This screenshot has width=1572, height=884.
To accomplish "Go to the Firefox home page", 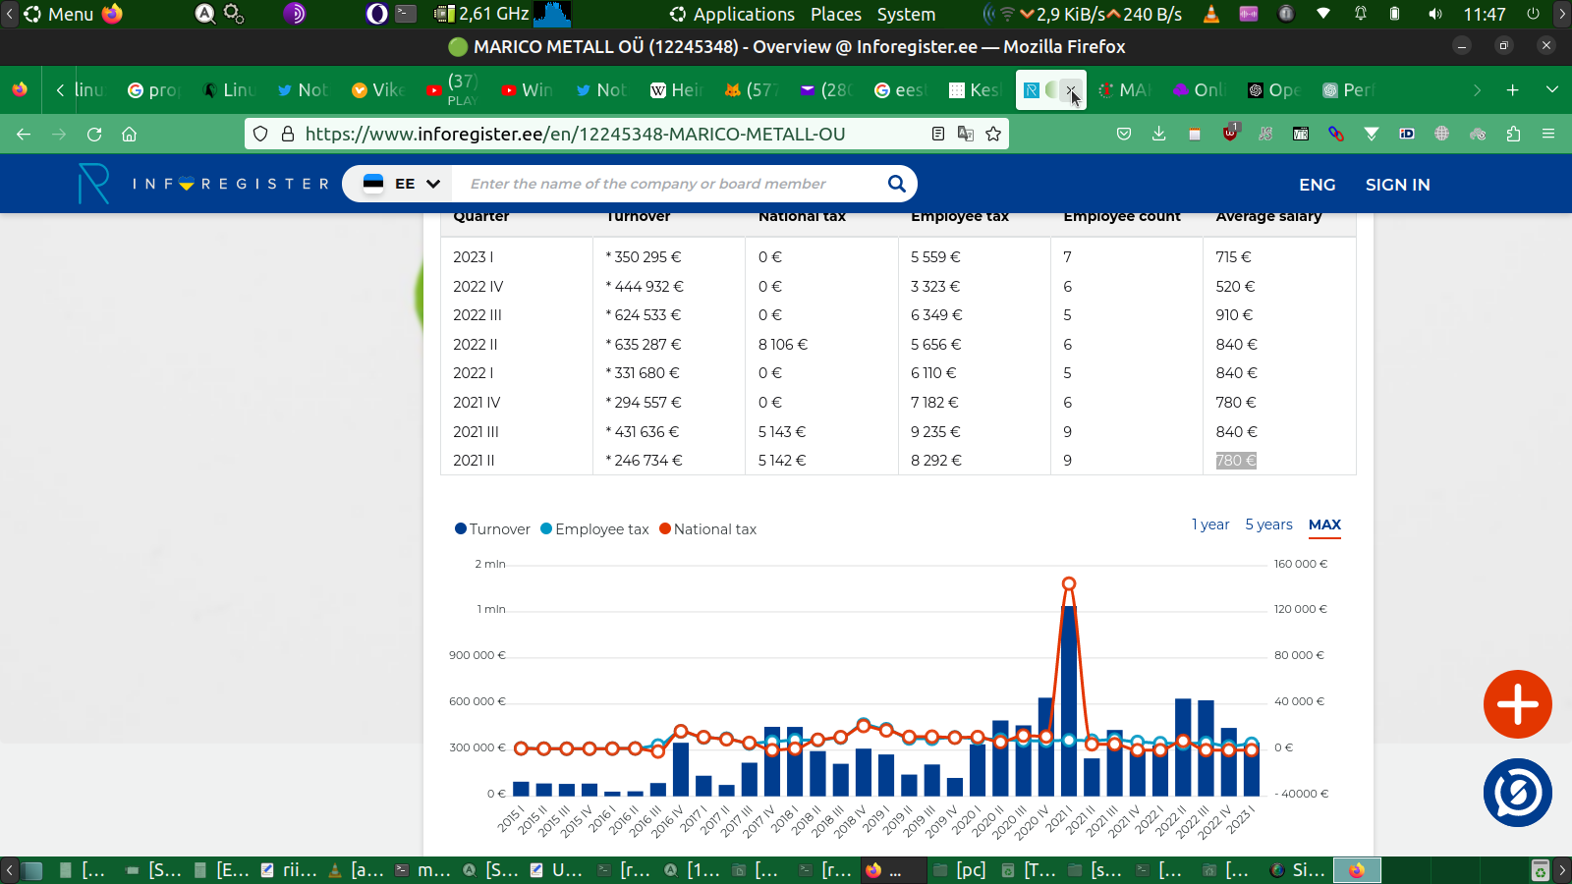I will (129, 134).
